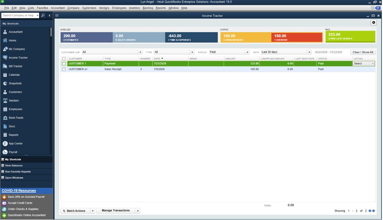The height and width of the screenshot is (220, 383).
Task: Open the App Center icon
Action: tap(5, 144)
